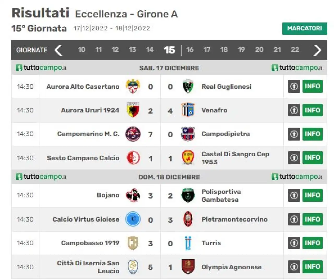
Task: Select giornata 16 in the navigation bar
Action: click(190, 50)
